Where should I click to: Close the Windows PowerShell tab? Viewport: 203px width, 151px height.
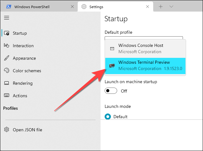click(x=72, y=7)
